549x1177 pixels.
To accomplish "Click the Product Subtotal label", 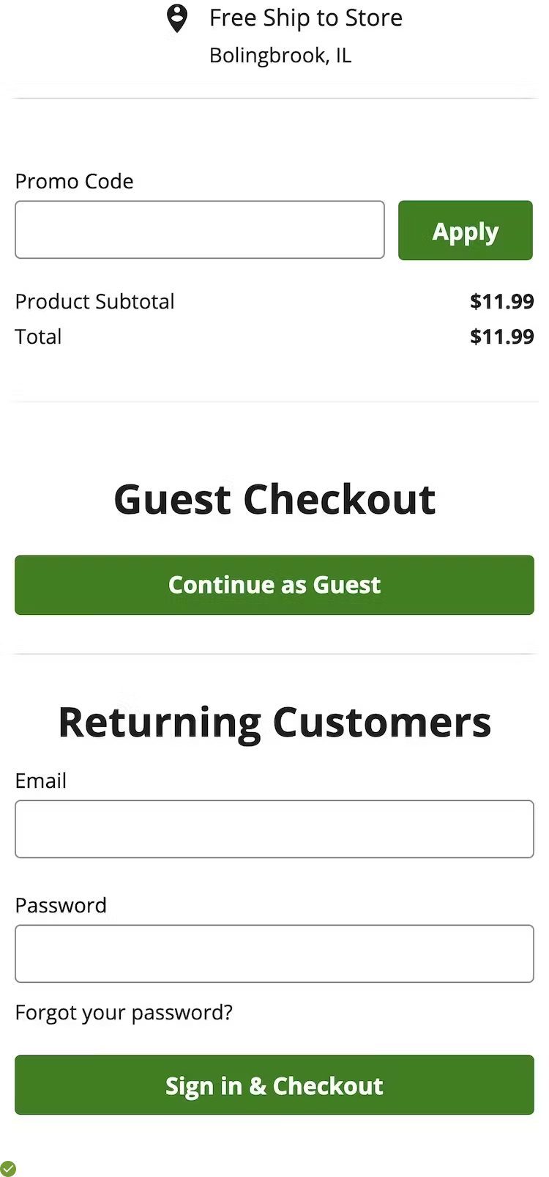I will coord(94,301).
